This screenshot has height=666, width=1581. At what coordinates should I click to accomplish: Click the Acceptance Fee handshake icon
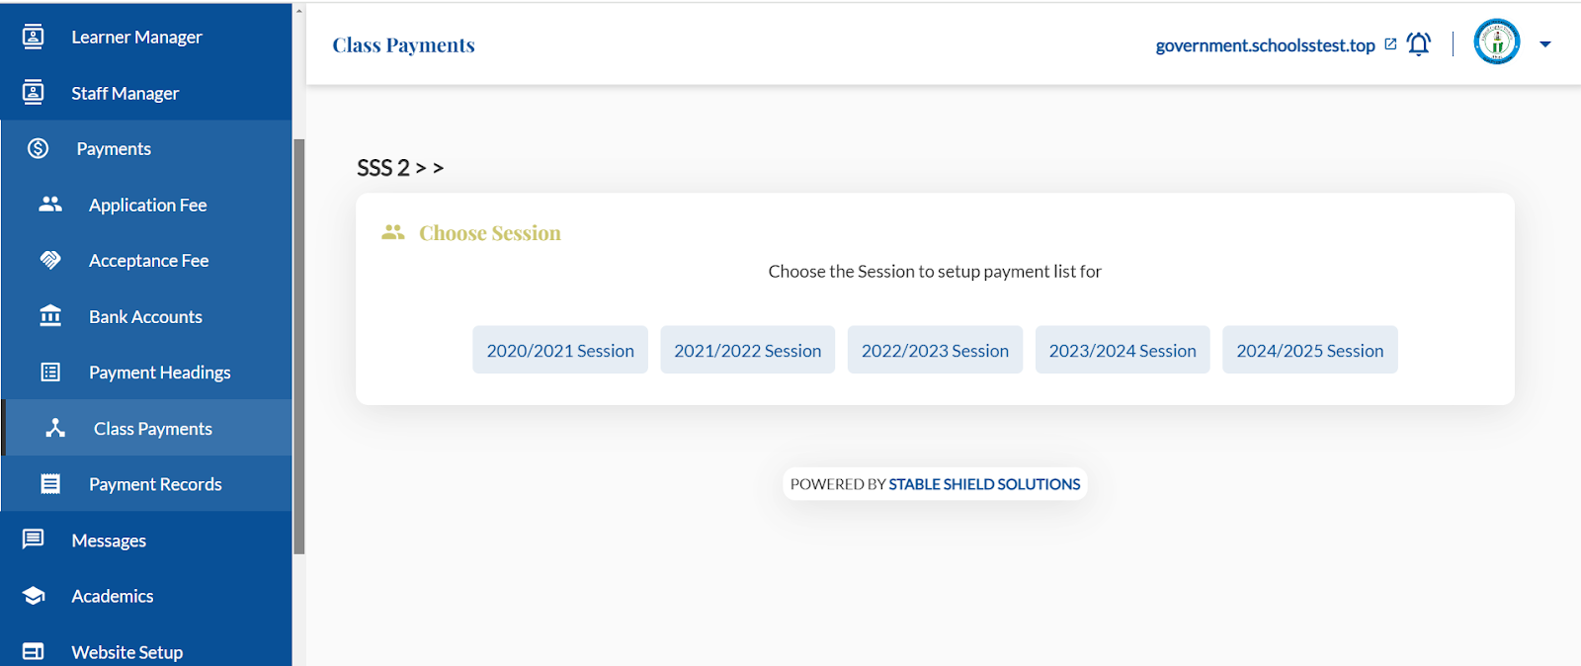click(50, 260)
